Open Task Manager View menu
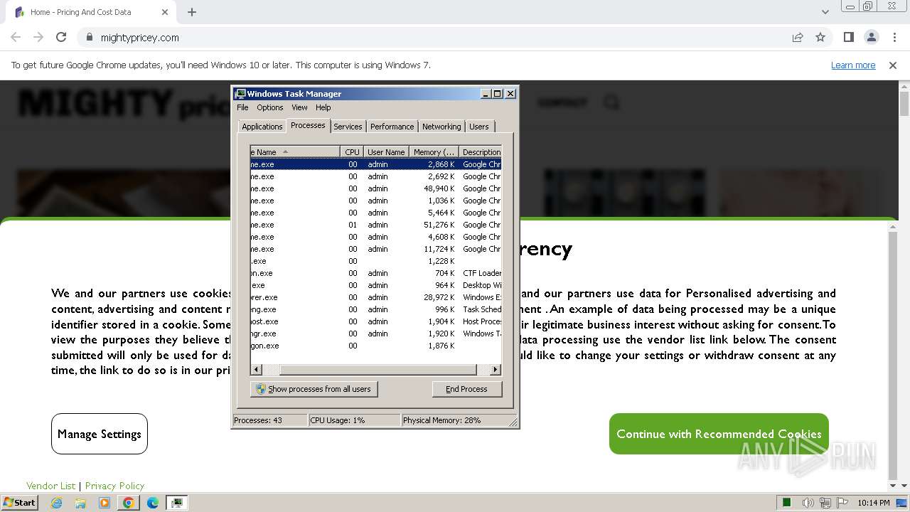This screenshot has width=910, height=512. [x=299, y=107]
